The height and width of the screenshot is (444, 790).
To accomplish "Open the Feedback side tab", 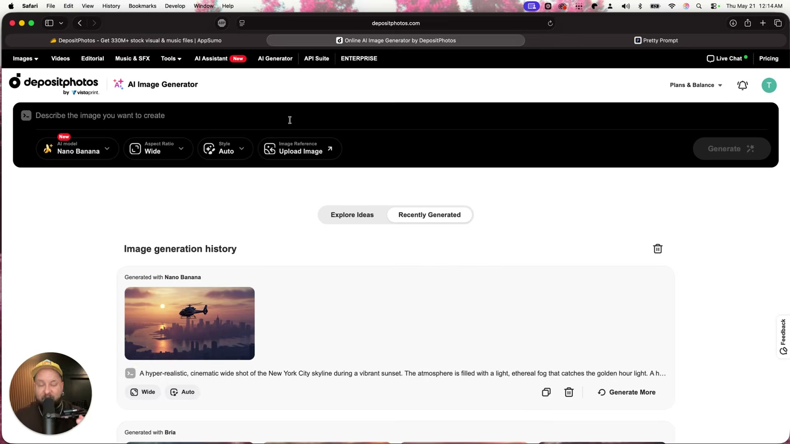I will (783, 337).
